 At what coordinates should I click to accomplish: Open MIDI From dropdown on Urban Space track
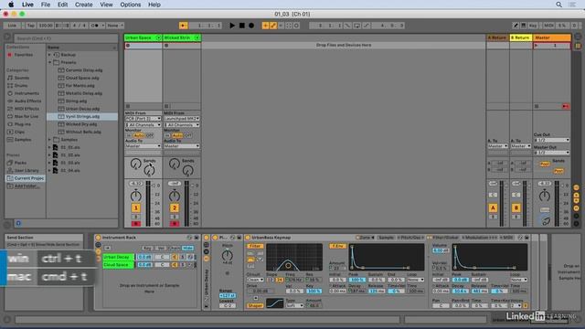click(143, 119)
